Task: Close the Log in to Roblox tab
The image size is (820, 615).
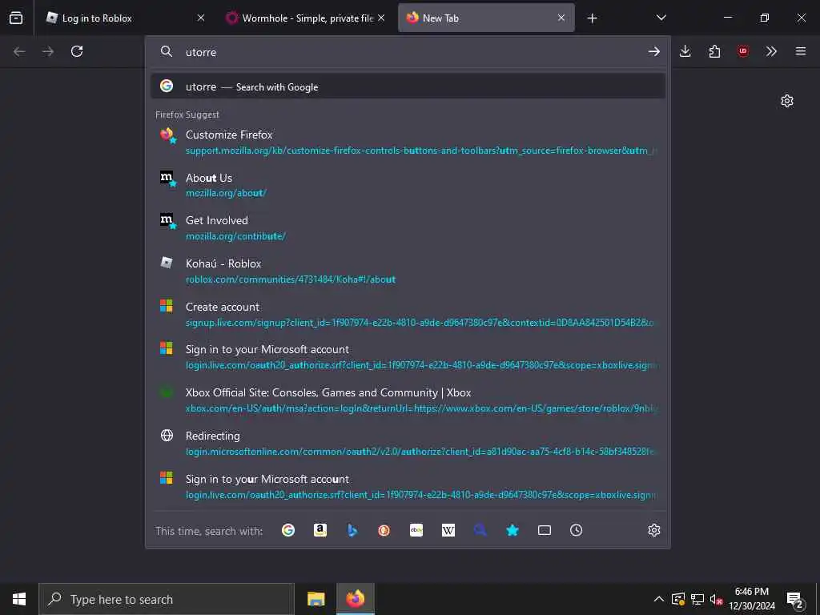Action: click(201, 18)
